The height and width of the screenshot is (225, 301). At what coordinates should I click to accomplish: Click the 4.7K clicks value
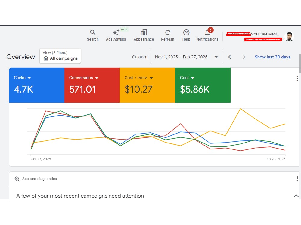tap(23, 89)
